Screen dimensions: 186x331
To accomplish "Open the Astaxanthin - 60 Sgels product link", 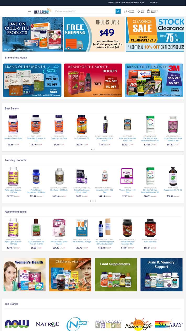I will [13, 138].
